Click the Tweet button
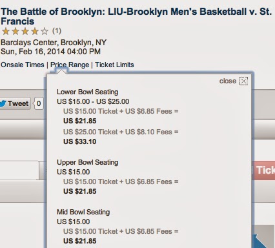275x248 pixels. [15, 103]
